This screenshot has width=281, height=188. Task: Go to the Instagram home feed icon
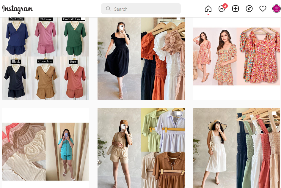208,9
